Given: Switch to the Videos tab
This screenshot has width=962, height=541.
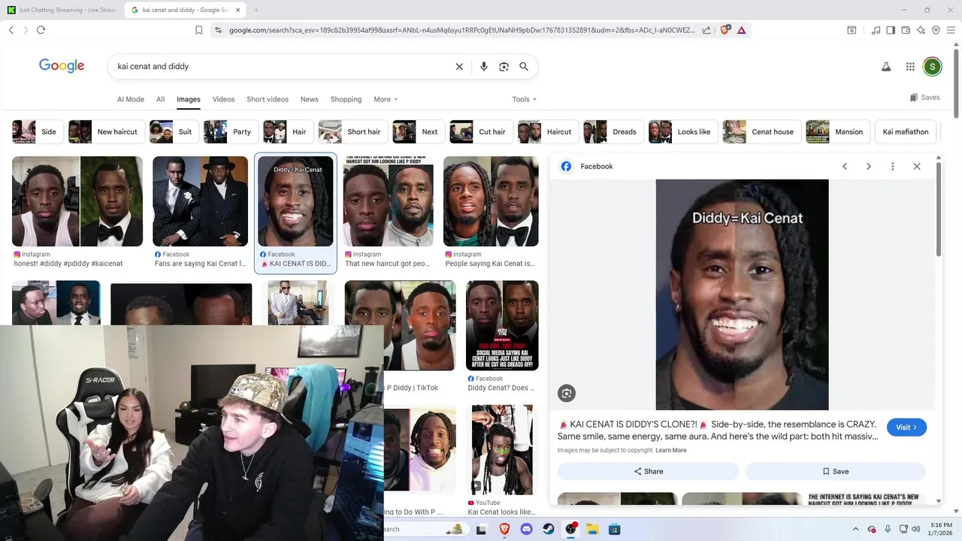Looking at the screenshot, I should (x=223, y=99).
